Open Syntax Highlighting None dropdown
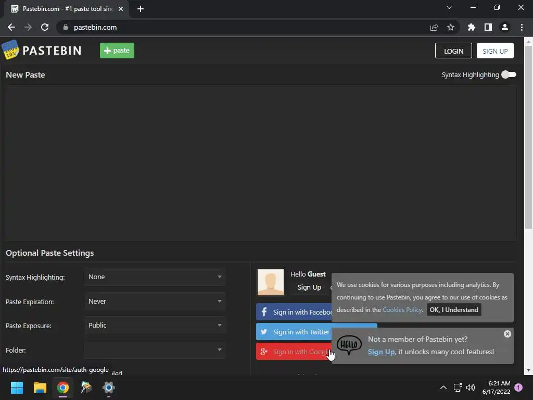533x400 pixels. (155, 277)
